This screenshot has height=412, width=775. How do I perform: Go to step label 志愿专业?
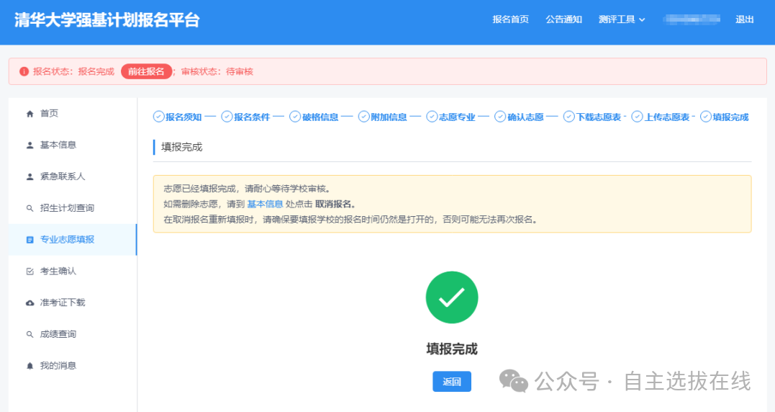click(457, 117)
